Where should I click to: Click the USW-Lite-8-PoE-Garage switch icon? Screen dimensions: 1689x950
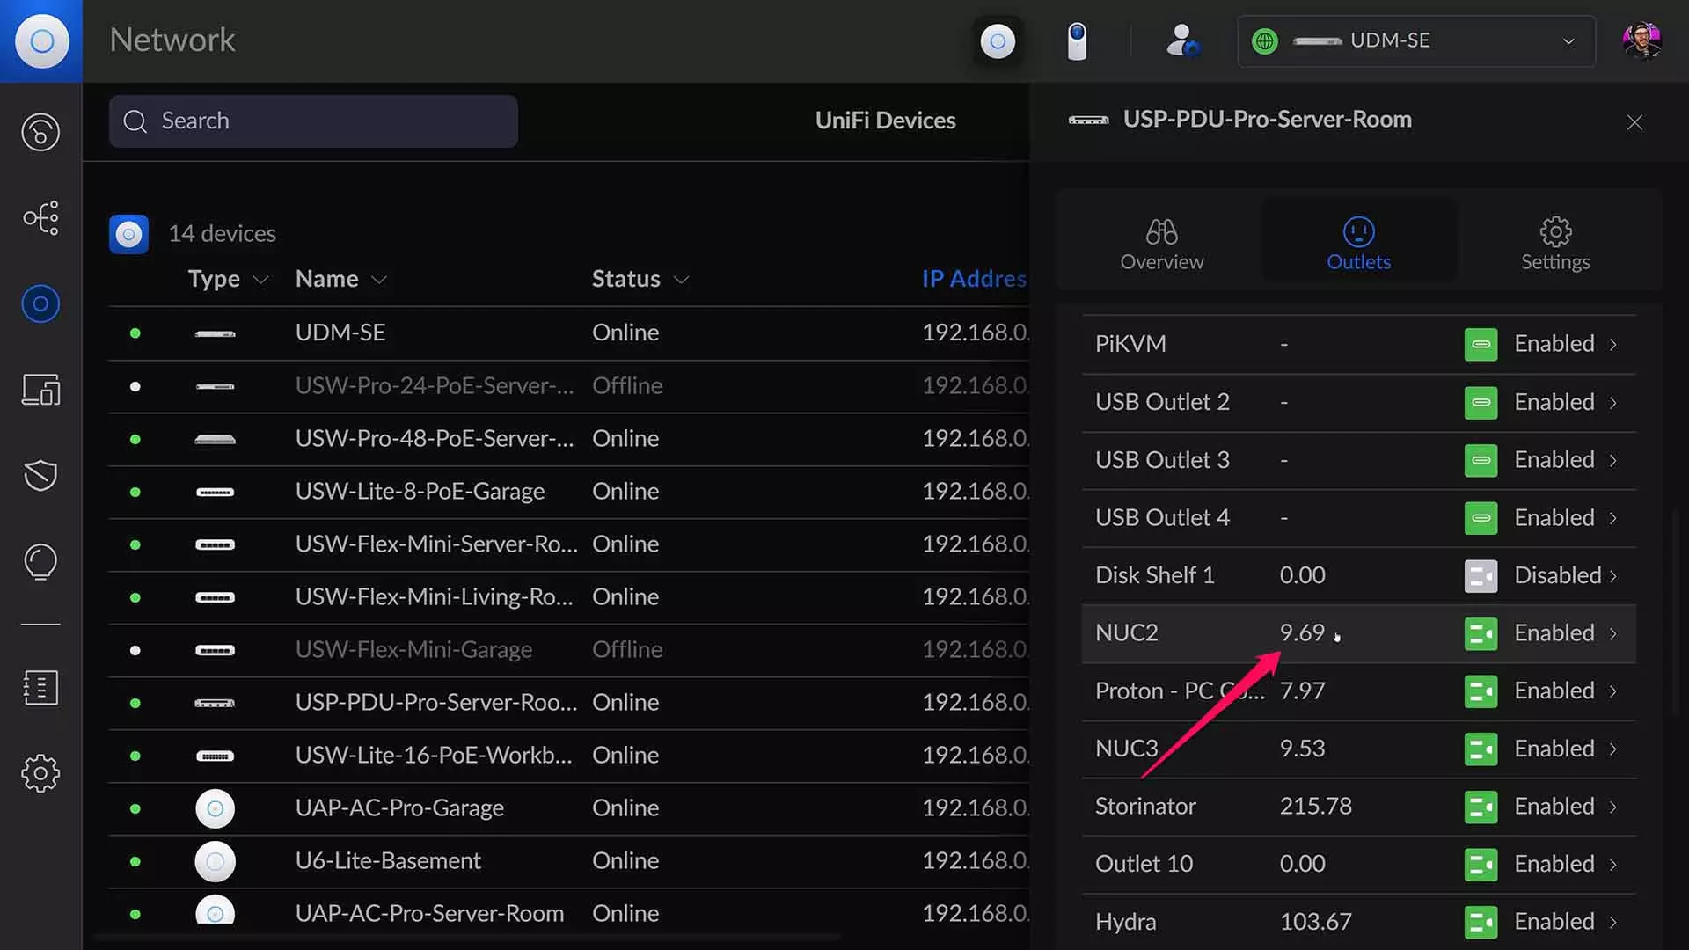point(215,492)
